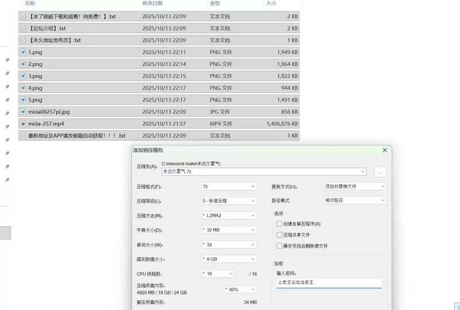
Task: Click the 【永久地址发布页】.txt file icon
Action: (23, 40)
